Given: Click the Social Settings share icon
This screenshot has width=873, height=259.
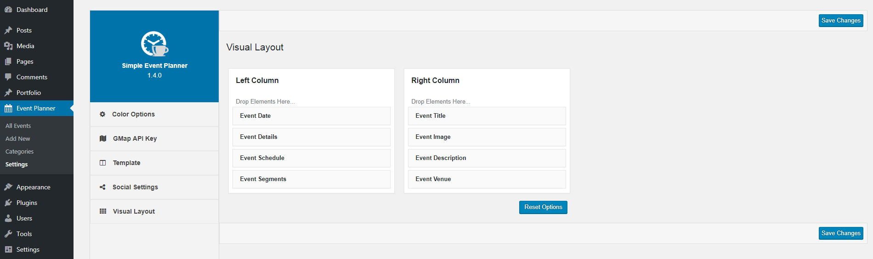Looking at the screenshot, I should point(102,187).
